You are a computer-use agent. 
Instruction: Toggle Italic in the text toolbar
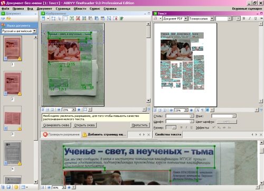tap(250, 19)
